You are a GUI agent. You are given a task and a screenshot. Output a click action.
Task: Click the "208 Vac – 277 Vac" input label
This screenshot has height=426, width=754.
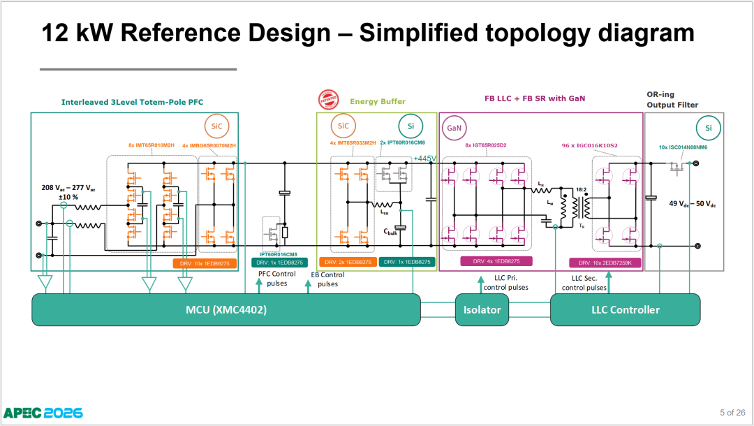68,188
